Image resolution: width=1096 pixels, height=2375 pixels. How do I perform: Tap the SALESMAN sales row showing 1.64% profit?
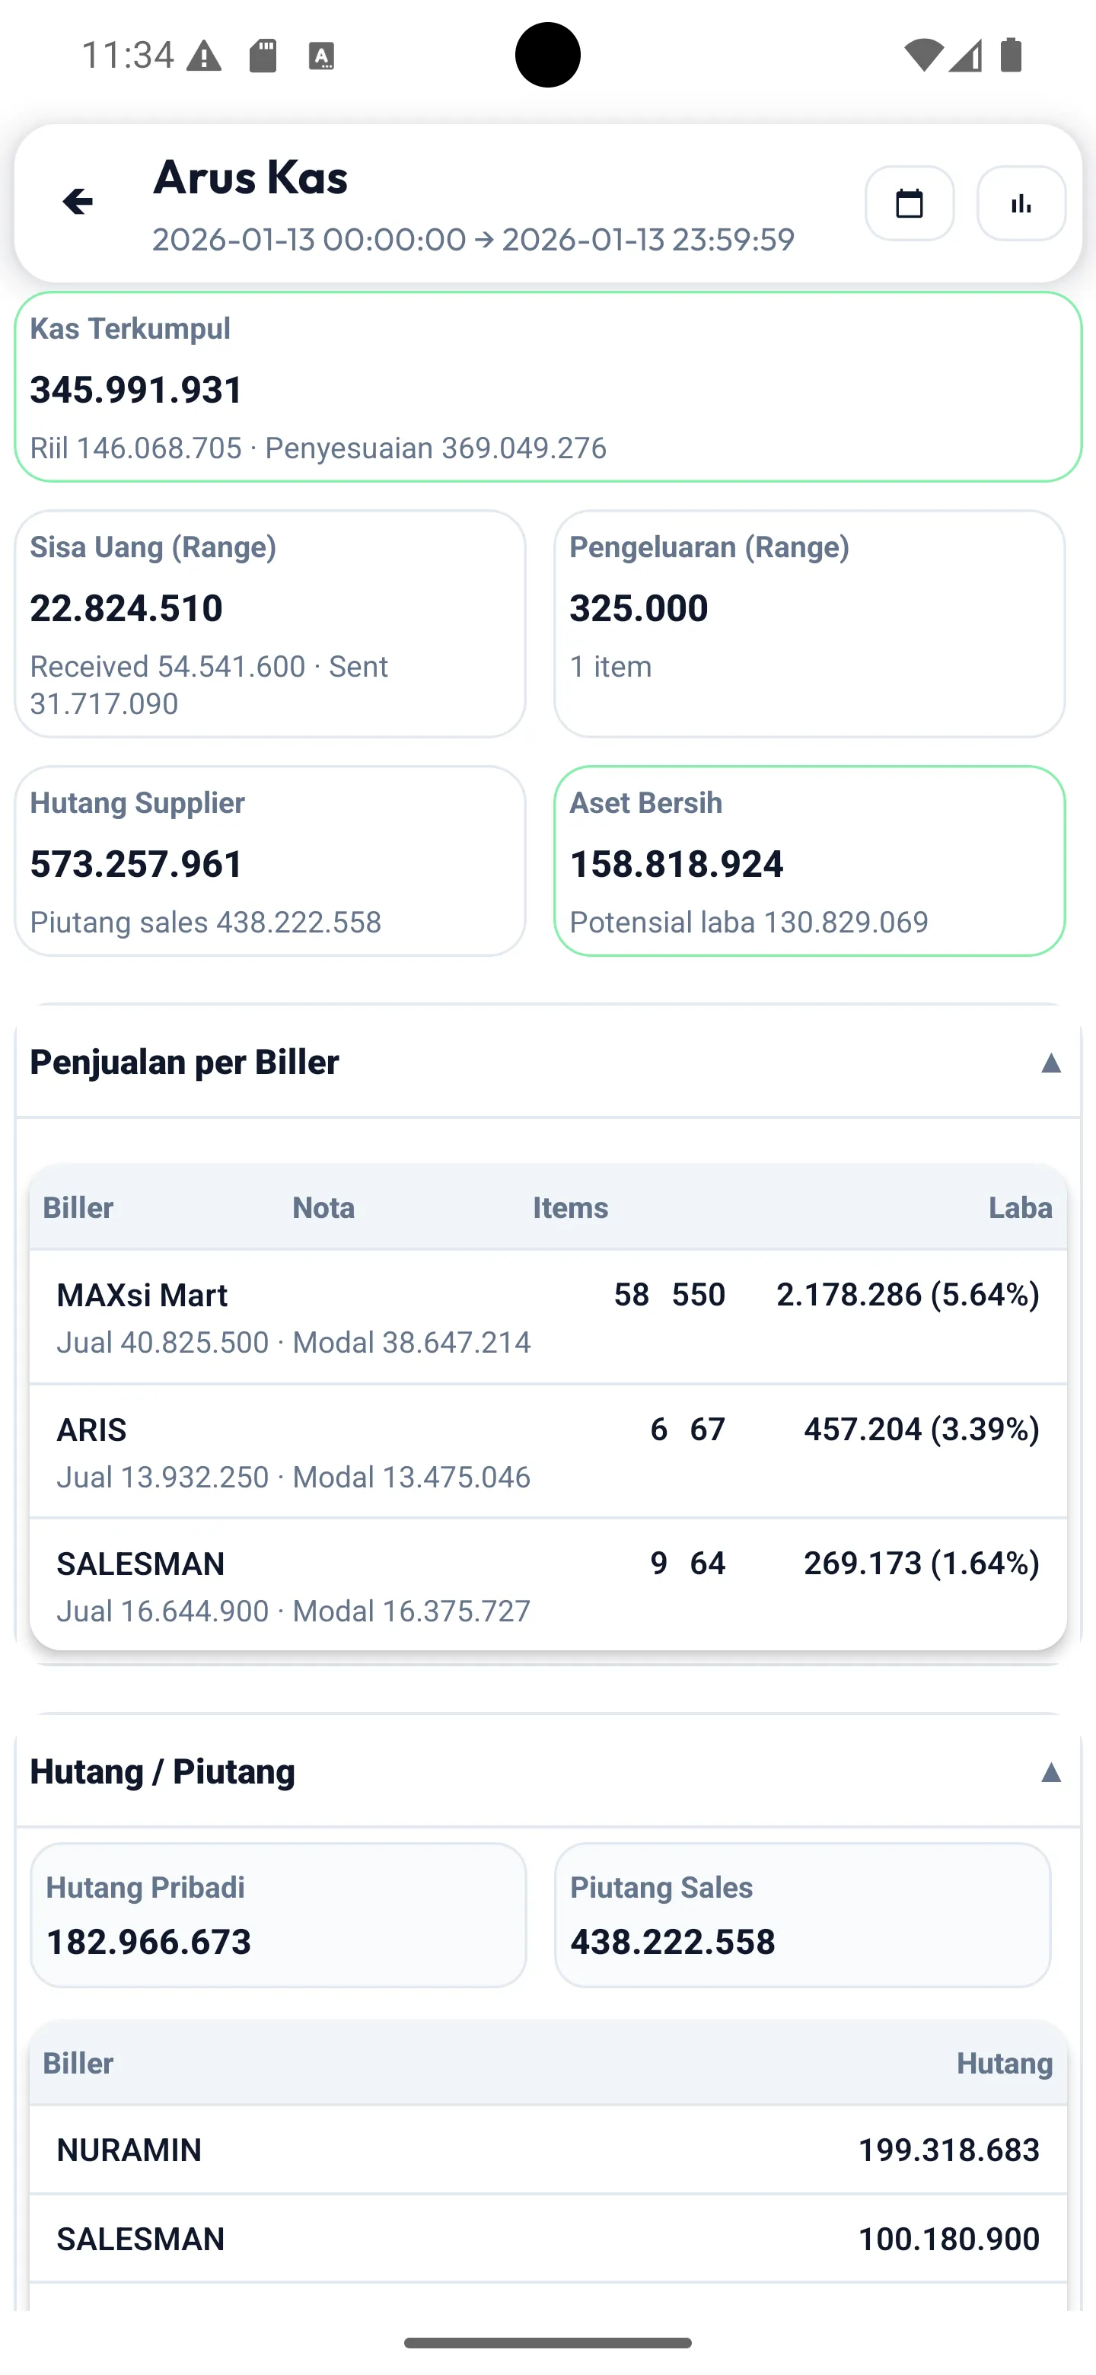pyautogui.click(x=547, y=1585)
